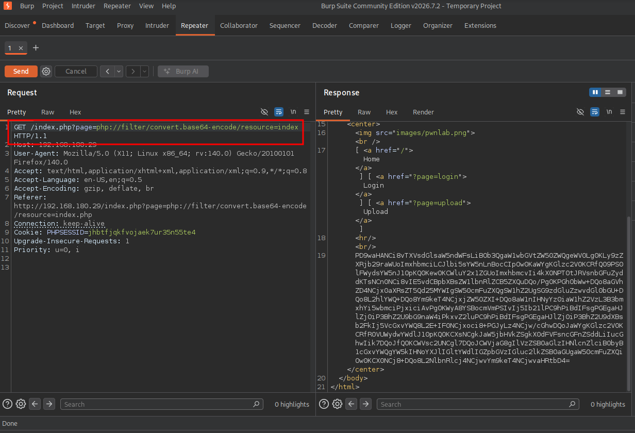This screenshot has width=635, height=433.
Task: Switch to the Target tab
Action: click(x=95, y=25)
